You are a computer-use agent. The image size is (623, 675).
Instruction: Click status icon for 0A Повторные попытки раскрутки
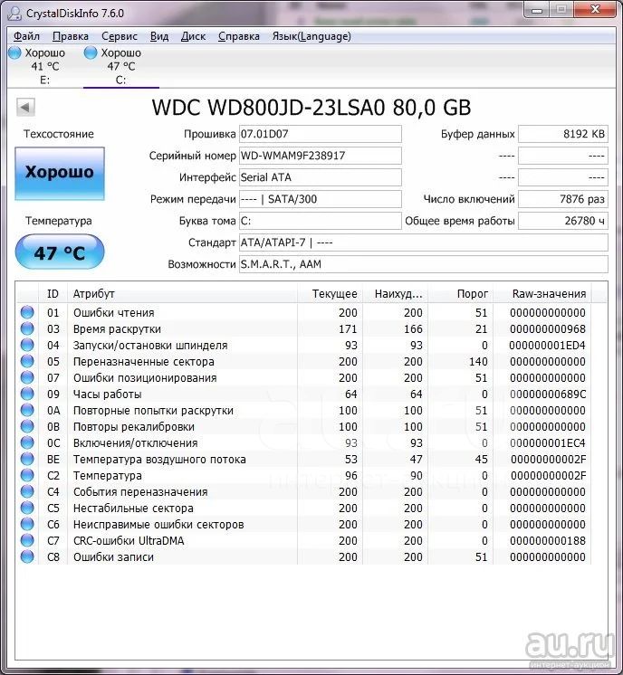point(27,410)
